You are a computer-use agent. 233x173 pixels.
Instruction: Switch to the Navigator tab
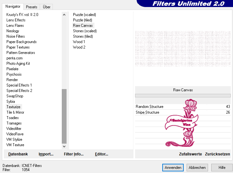tap(13, 6)
